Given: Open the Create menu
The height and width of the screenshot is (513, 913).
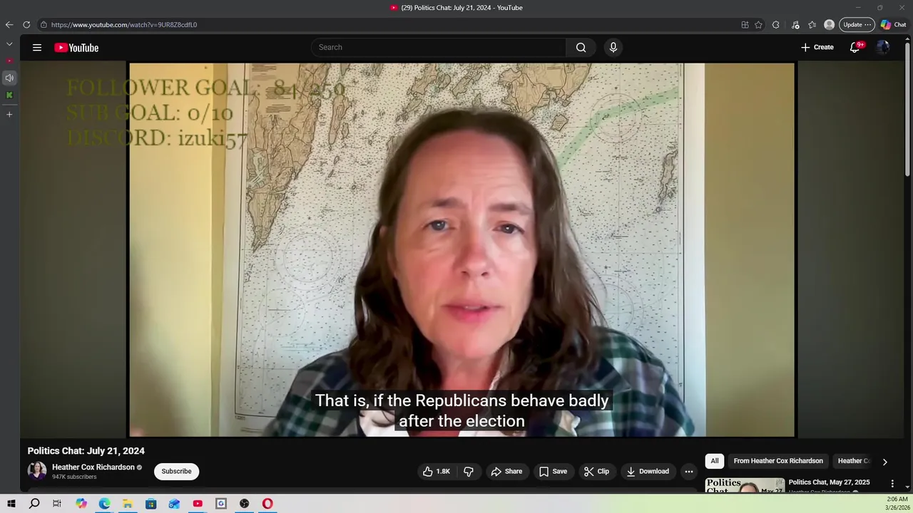Looking at the screenshot, I should point(817,47).
